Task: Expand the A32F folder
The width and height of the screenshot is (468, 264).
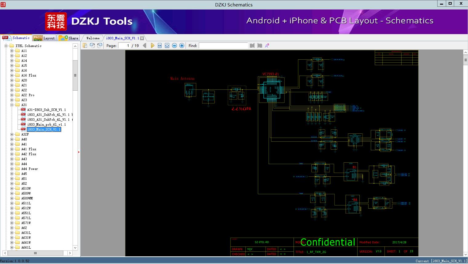Action: click(12, 134)
